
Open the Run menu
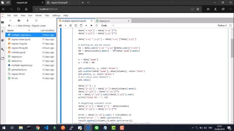[x=30, y=15]
